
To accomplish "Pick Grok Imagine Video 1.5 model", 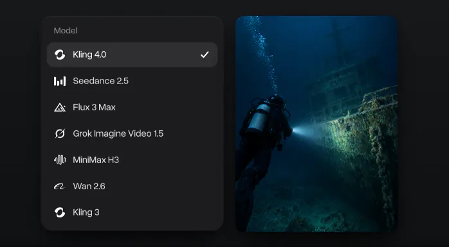I will point(133,133).
